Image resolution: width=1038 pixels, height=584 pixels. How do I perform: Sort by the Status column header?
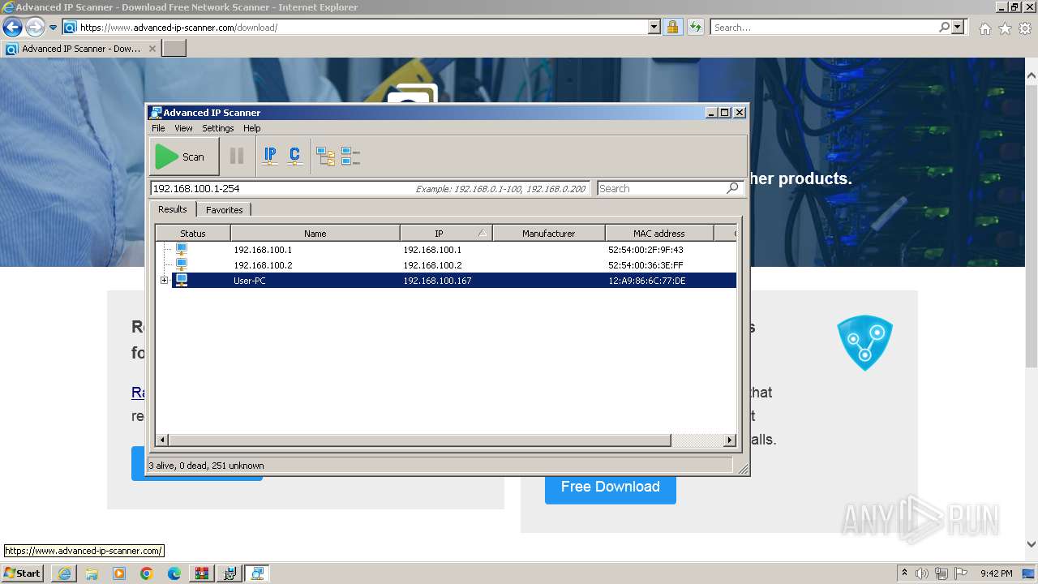[x=193, y=234]
